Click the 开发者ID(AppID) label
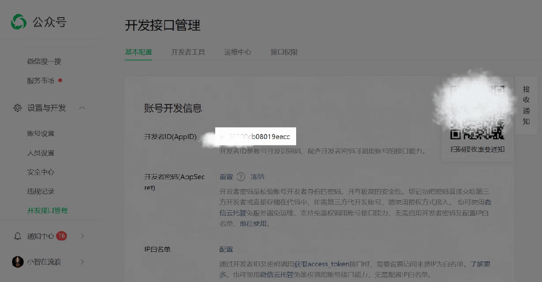 [170, 136]
